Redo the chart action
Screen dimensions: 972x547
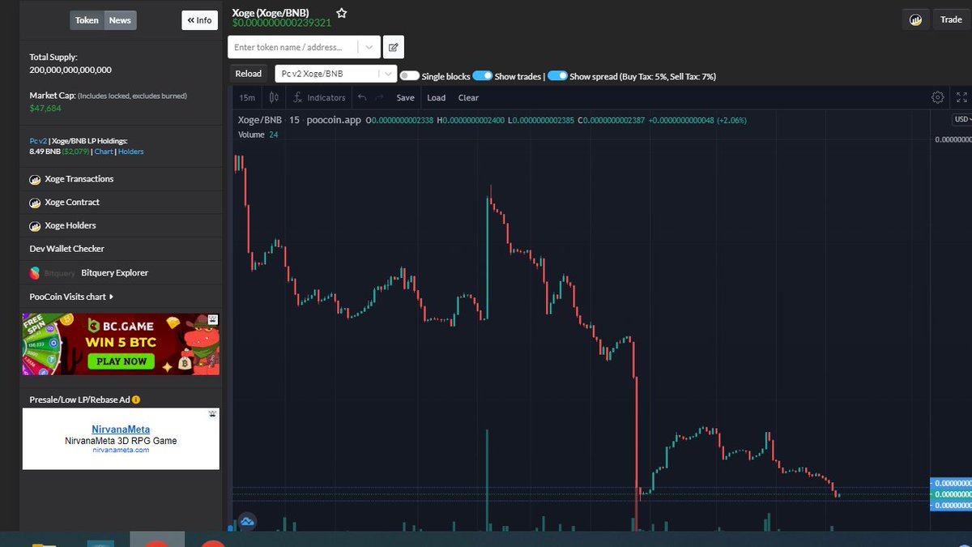pos(380,97)
